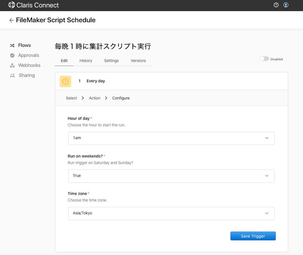Go to the Configure breadcrumb step
Screen dimensions: 303x255
click(121, 98)
